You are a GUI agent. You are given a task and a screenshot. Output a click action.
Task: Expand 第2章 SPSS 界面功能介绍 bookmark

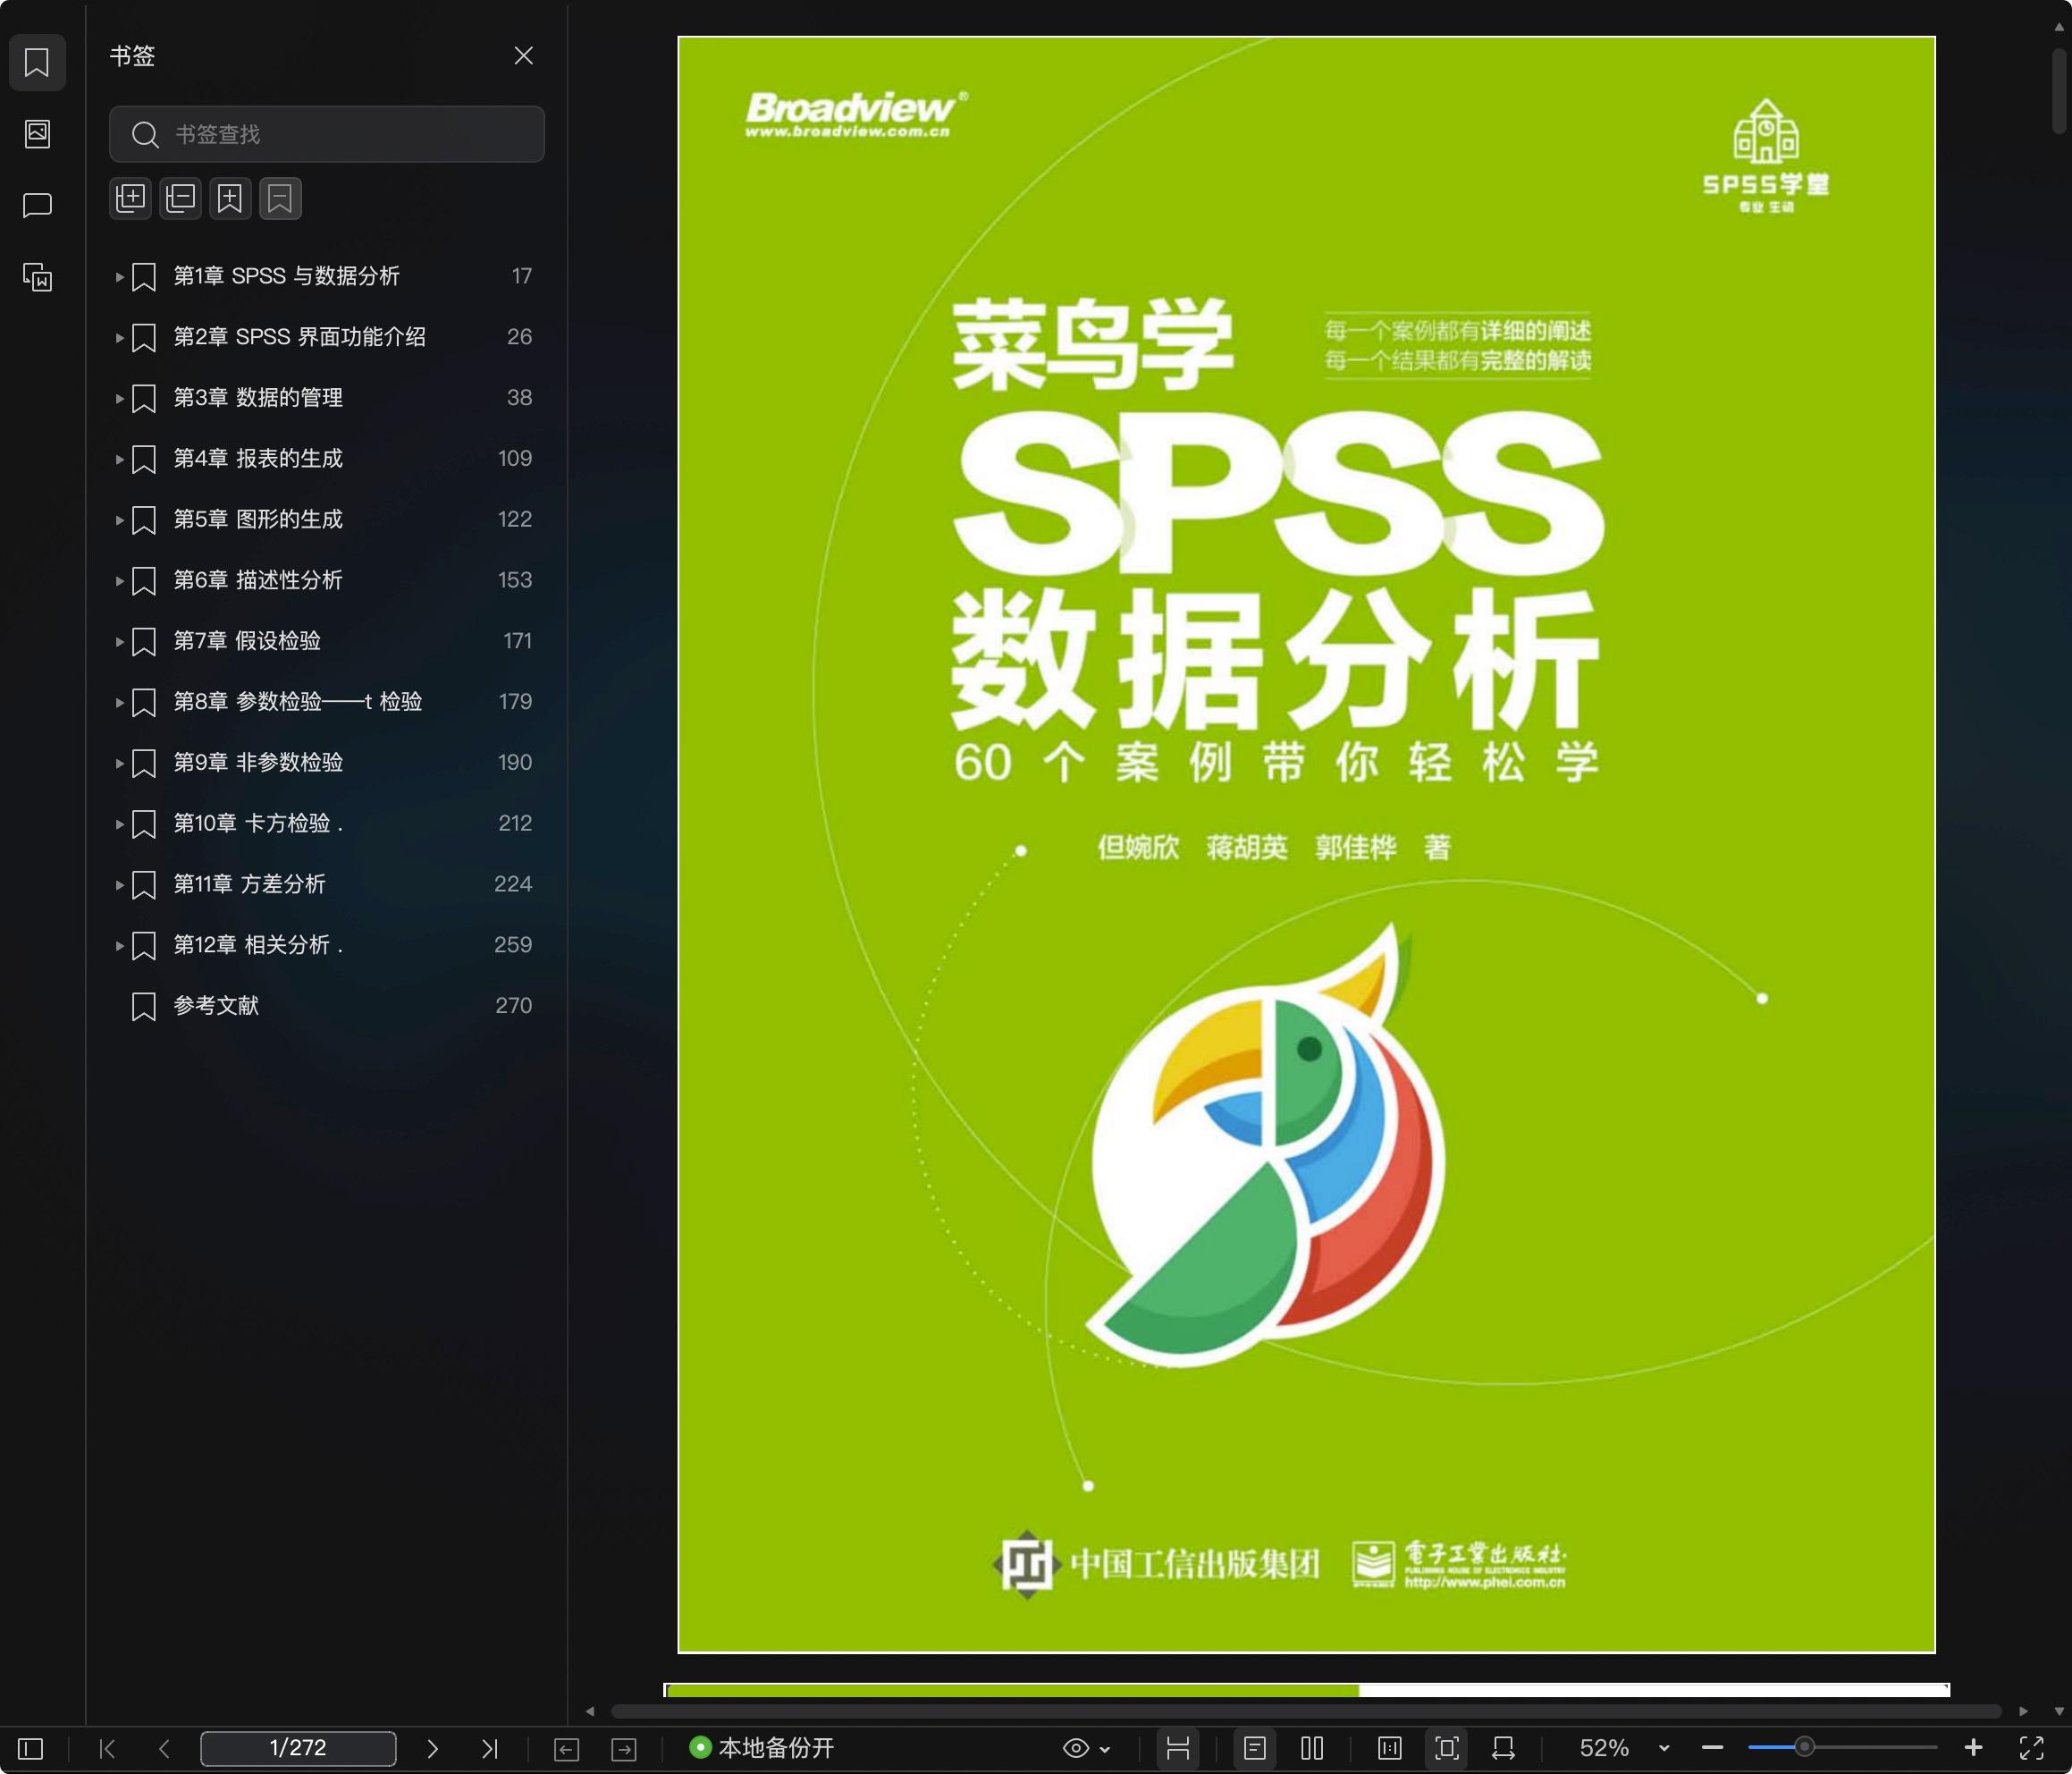coord(119,338)
